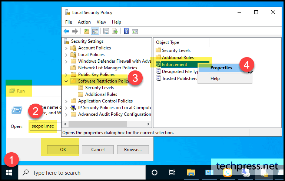Click the gray Forward arrow in toolbar
The height and width of the screenshot is (181, 285).
[75, 31]
